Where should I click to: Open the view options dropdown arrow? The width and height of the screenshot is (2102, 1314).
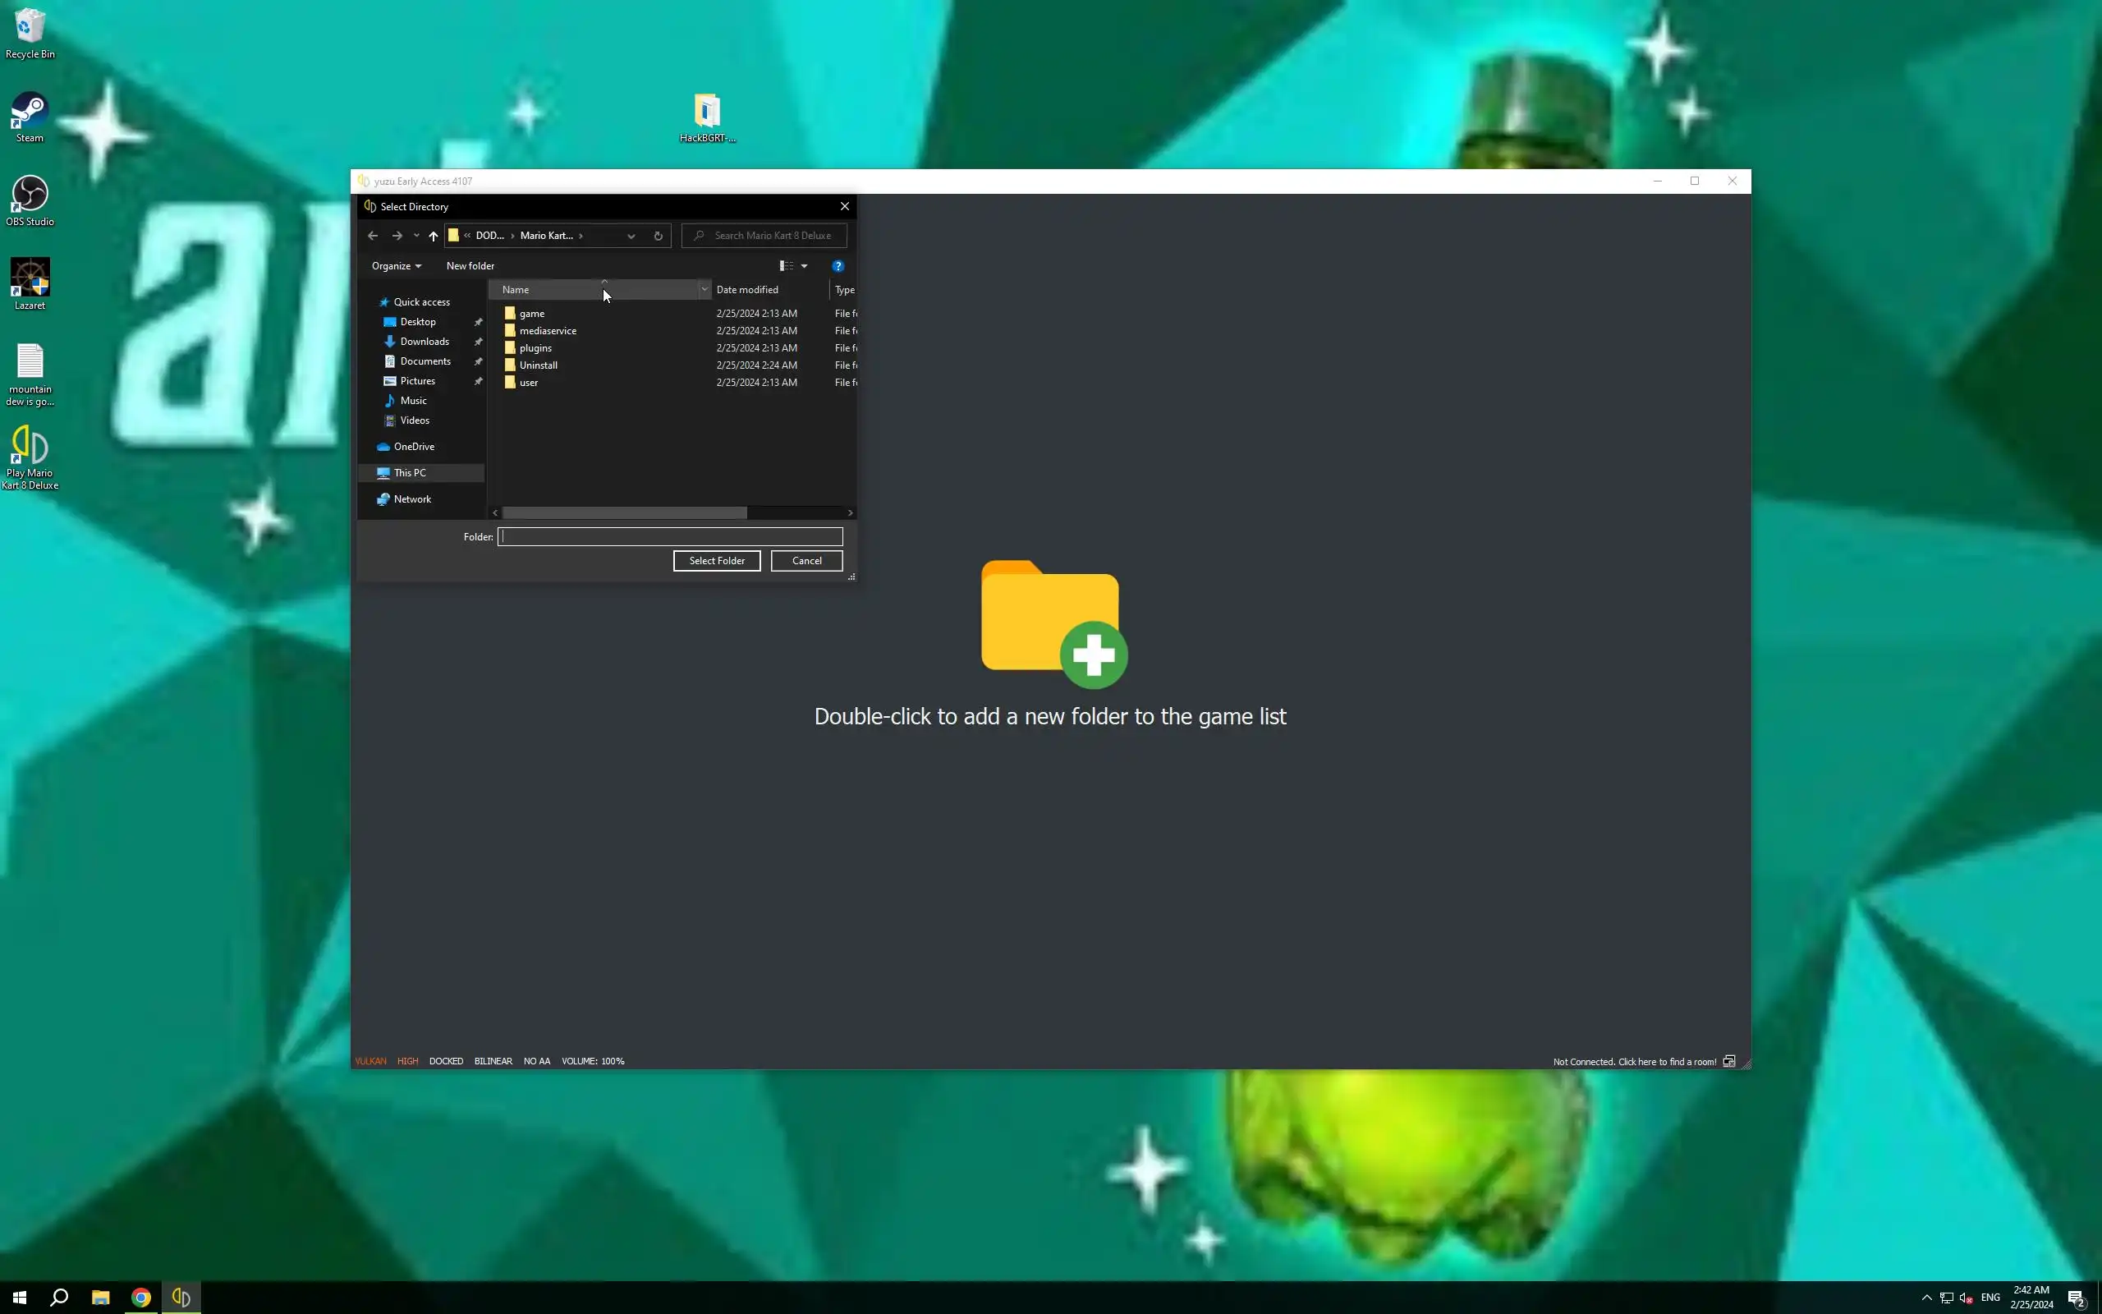click(x=805, y=266)
